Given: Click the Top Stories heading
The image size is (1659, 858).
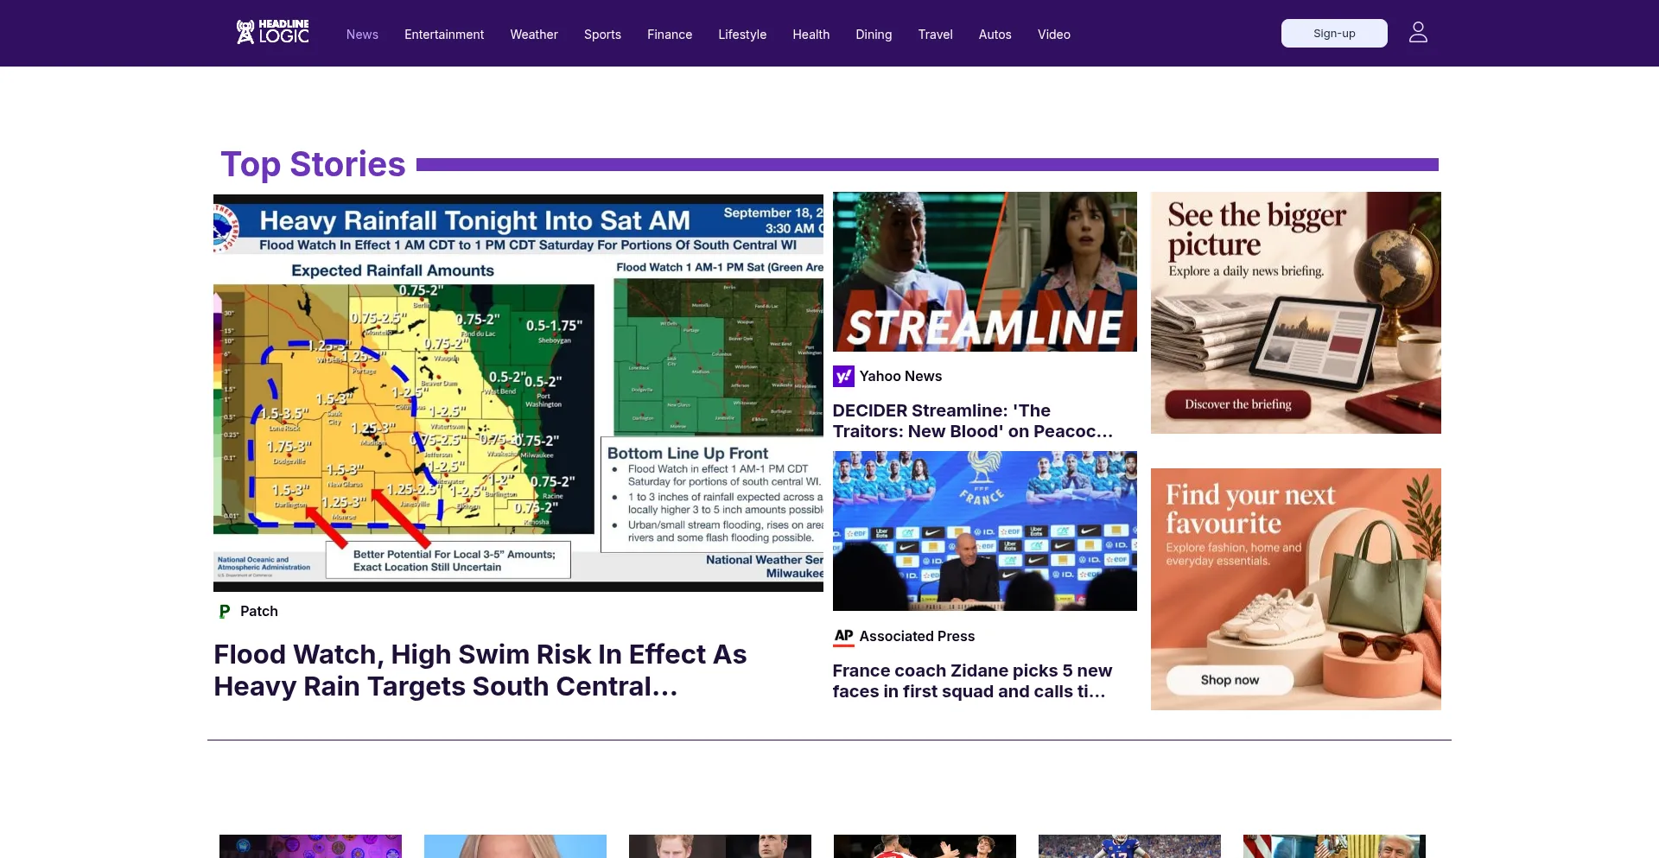Looking at the screenshot, I should pos(313,164).
